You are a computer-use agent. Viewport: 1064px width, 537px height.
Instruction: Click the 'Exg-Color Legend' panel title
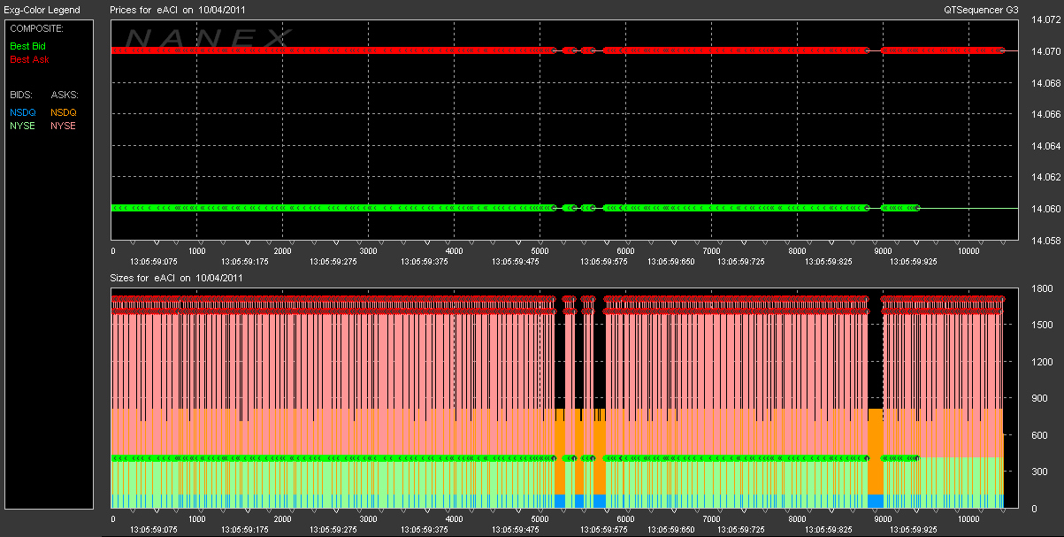[x=42, y=10]
